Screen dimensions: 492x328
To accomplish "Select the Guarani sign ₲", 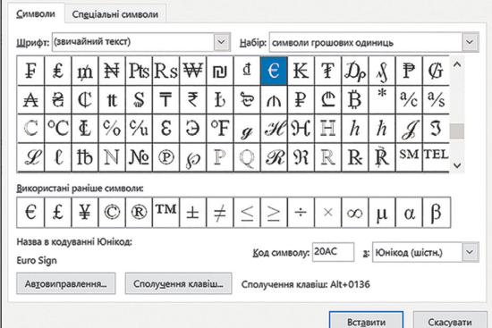I will (436, 71).
